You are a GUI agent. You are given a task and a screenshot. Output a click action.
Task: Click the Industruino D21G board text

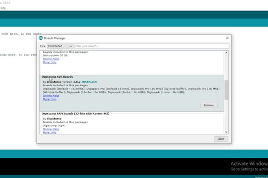55,55
